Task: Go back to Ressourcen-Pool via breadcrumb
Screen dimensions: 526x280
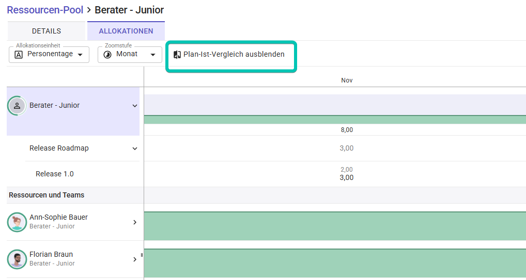Action: (x=45, y=10)
